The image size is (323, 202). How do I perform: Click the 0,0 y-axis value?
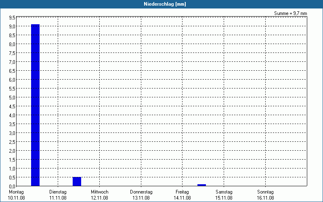[12, 186]
